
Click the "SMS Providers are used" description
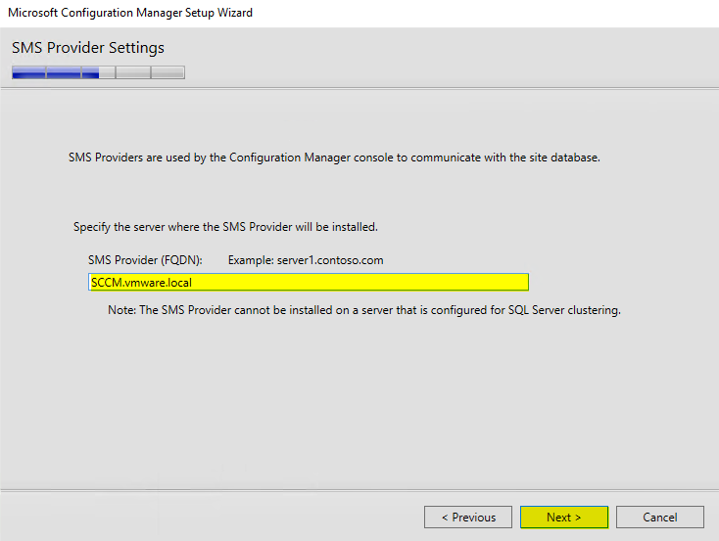333,157
